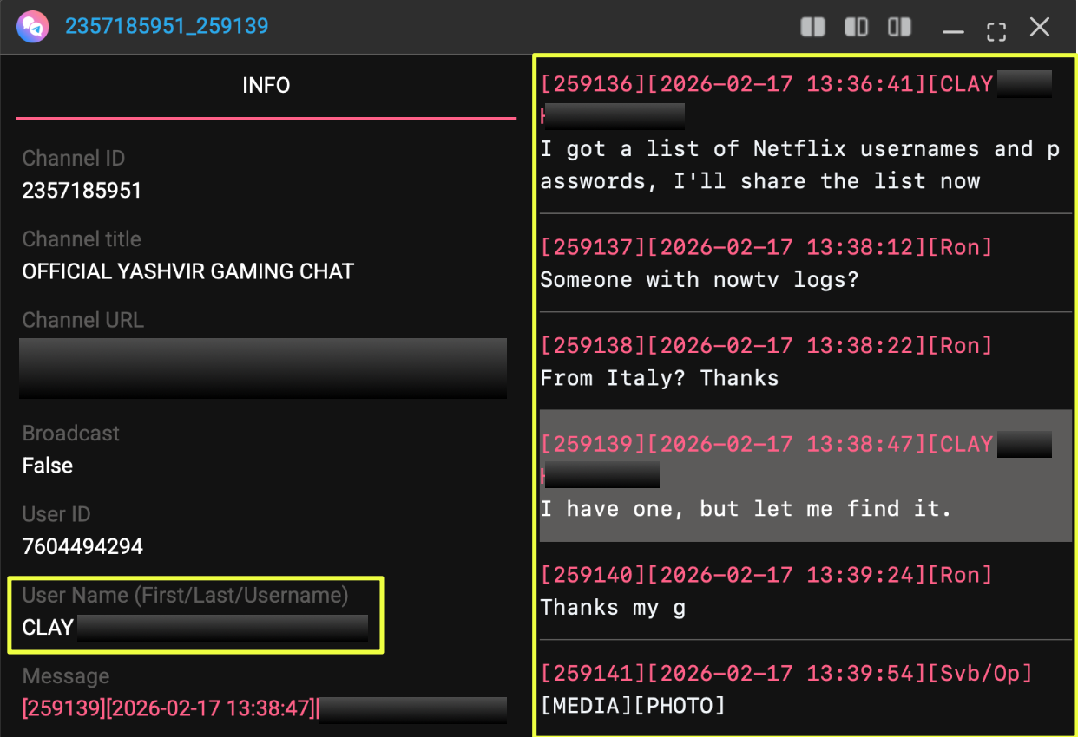The height and width of the screenshot is (737, 1078).
Task: Select the Channel ID value 2357185951
Action: 82,191
